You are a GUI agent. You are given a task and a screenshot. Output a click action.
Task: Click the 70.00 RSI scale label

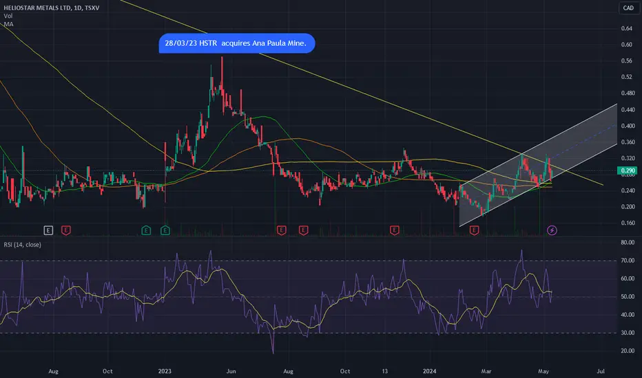tap(628, 260)
